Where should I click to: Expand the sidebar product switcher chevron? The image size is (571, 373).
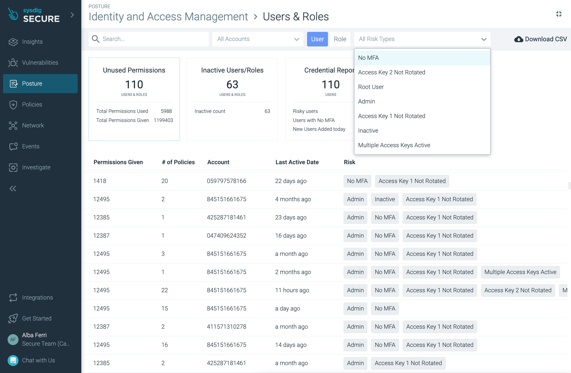click(72, 15)
